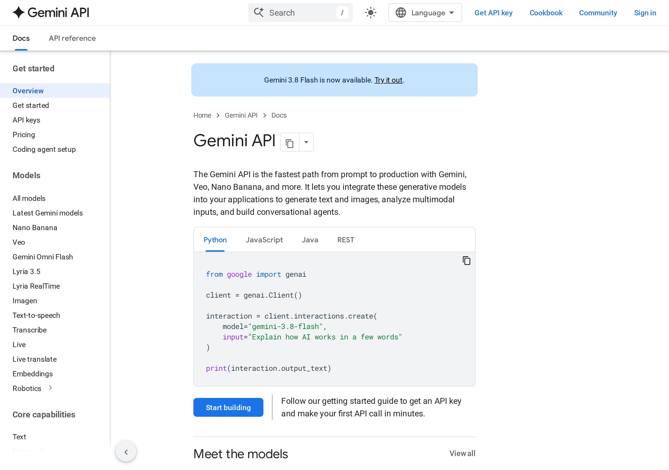The width and height of the screenshot is (669, 470).
Task: Open the Pricing sidebar page
Action: [24, 135]
